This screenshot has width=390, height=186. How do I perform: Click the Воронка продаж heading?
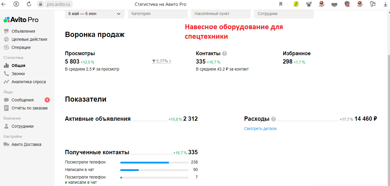pos(95,35)
